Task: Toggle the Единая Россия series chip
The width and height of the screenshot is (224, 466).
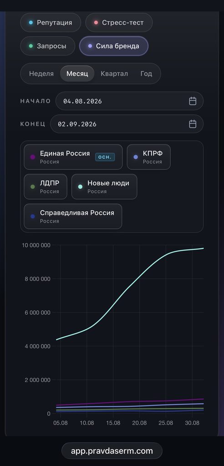Action: coord(73,157)
